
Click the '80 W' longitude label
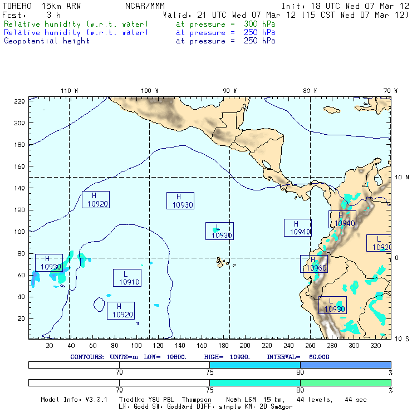310,91
